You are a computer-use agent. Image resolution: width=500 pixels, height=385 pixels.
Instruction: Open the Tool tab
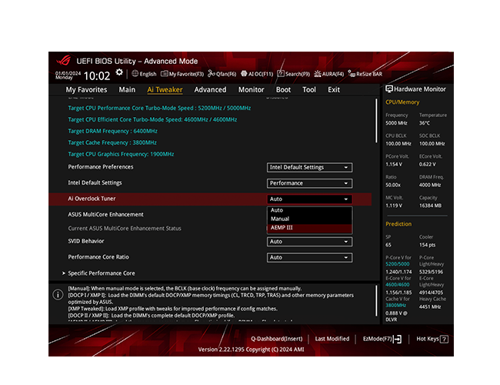tap(309, 90)
